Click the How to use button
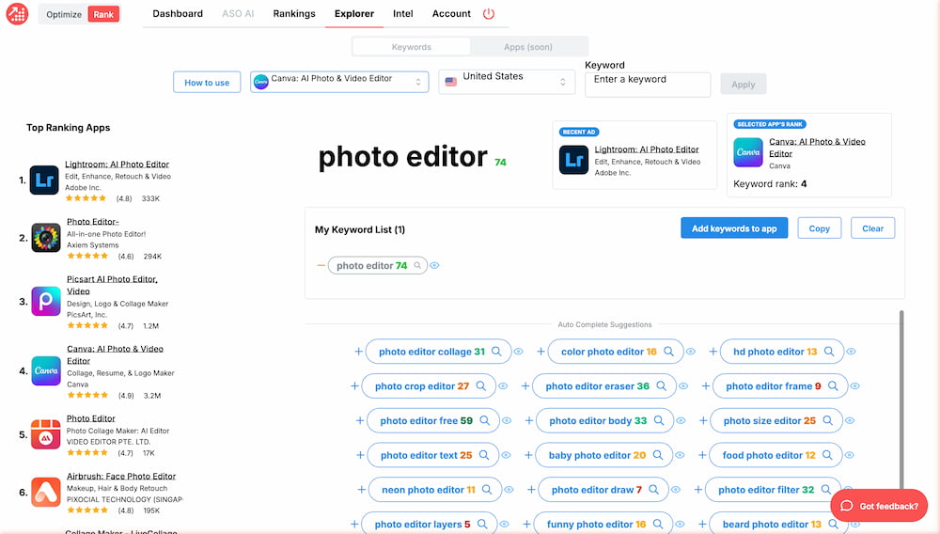Viewport: 940px width, 534px height. click(x=207, y=83)
